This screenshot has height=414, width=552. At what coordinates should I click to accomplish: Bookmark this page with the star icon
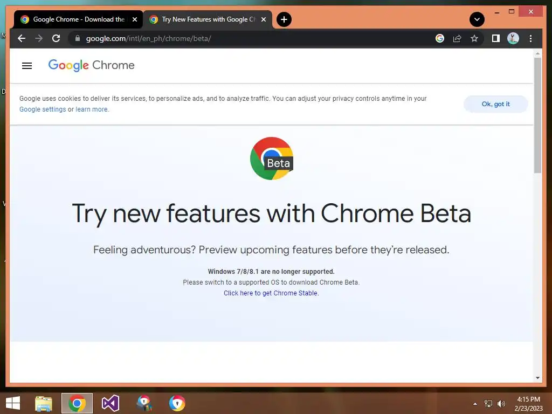[474, 38]
